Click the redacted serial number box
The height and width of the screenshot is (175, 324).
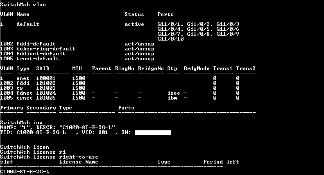[x=153, y=132]
